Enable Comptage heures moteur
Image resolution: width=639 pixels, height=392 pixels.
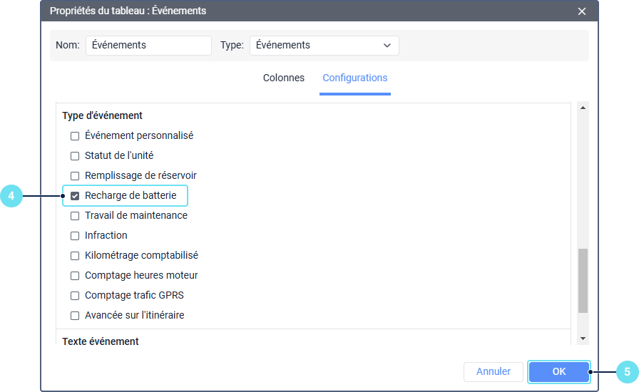75,275
